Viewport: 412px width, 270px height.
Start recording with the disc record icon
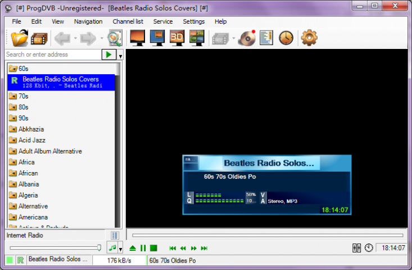point(247,38)
